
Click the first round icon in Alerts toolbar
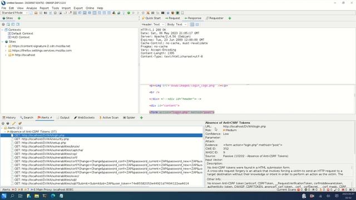click(x=3, y=123)
